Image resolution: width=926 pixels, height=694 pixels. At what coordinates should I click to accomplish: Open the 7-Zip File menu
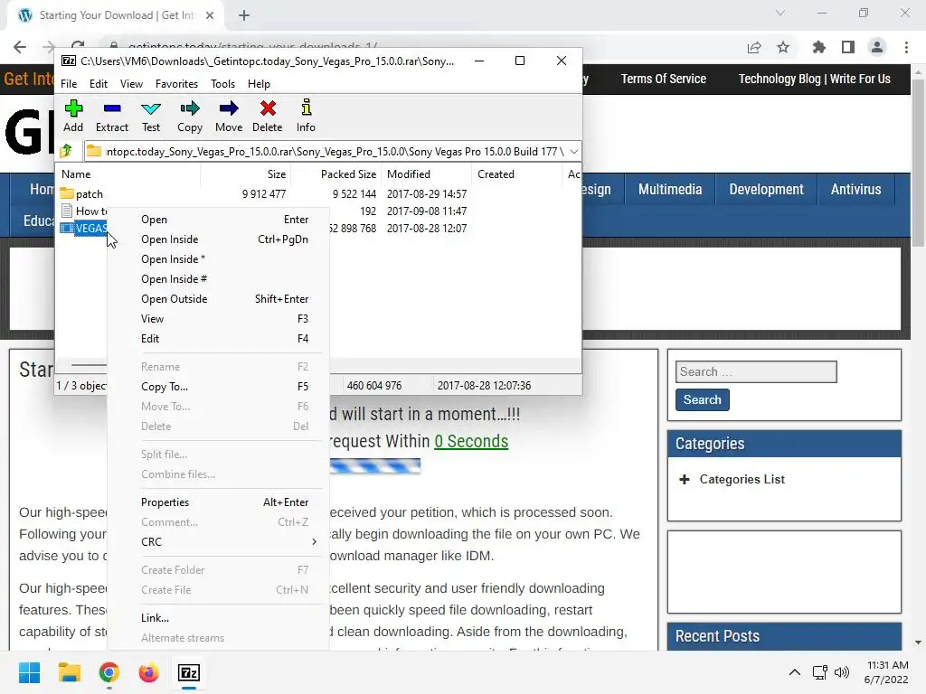point(69,84)
